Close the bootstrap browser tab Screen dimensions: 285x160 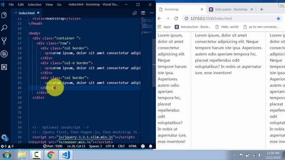[x=202, y=9]
